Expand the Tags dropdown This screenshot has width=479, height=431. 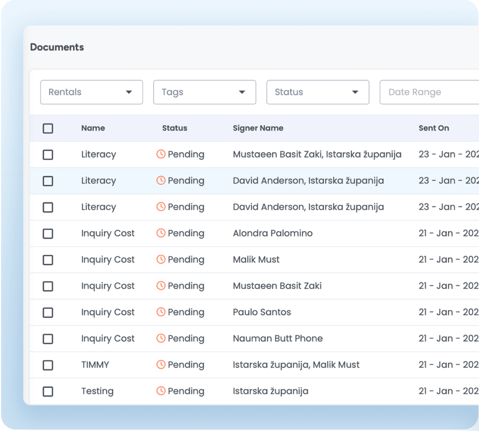click(x=204, y=92)
